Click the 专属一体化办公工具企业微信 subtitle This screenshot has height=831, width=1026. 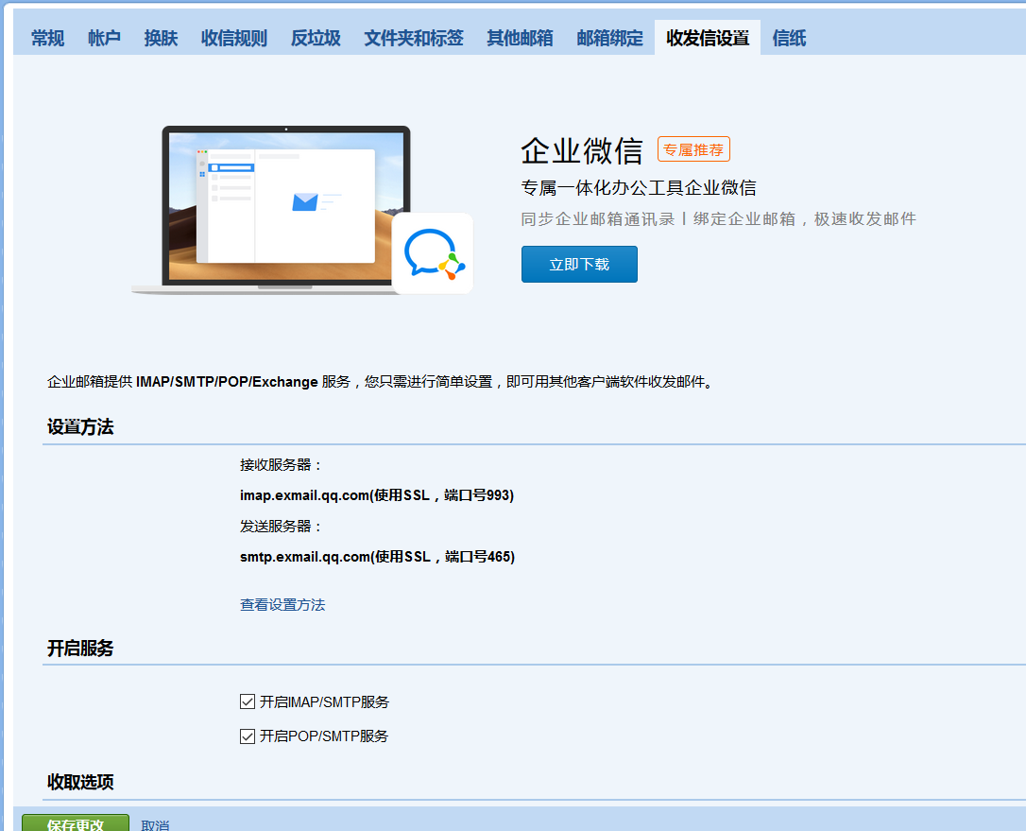(x=639, y=188)
